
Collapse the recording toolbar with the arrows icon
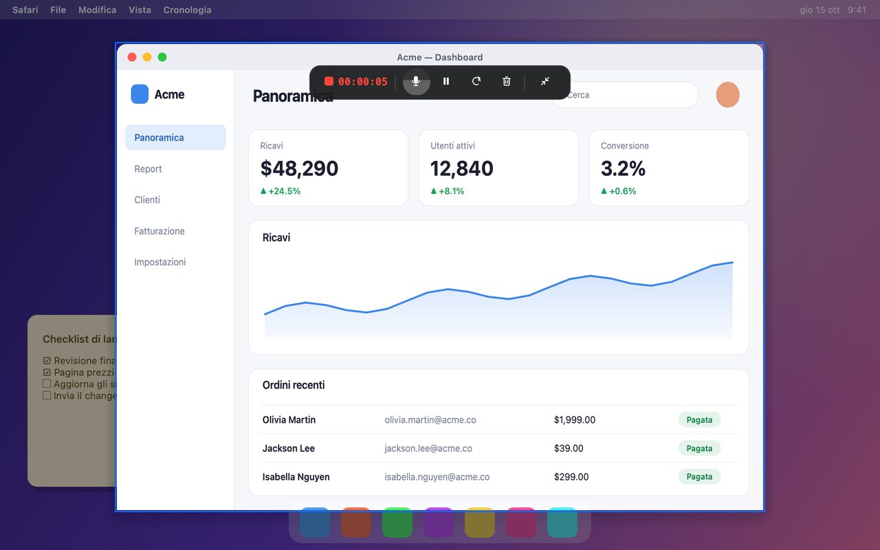545,81
